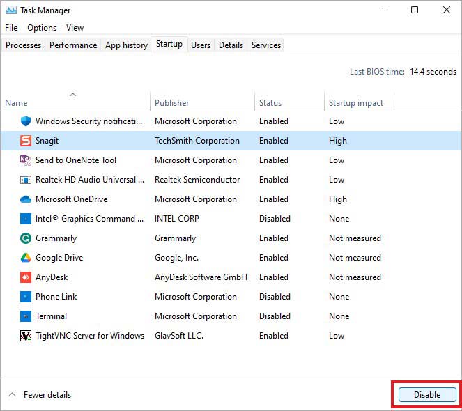This screenshot has height=411, width=462.
Task: Click the Phone Link icon
Action: tap(26, 296)
